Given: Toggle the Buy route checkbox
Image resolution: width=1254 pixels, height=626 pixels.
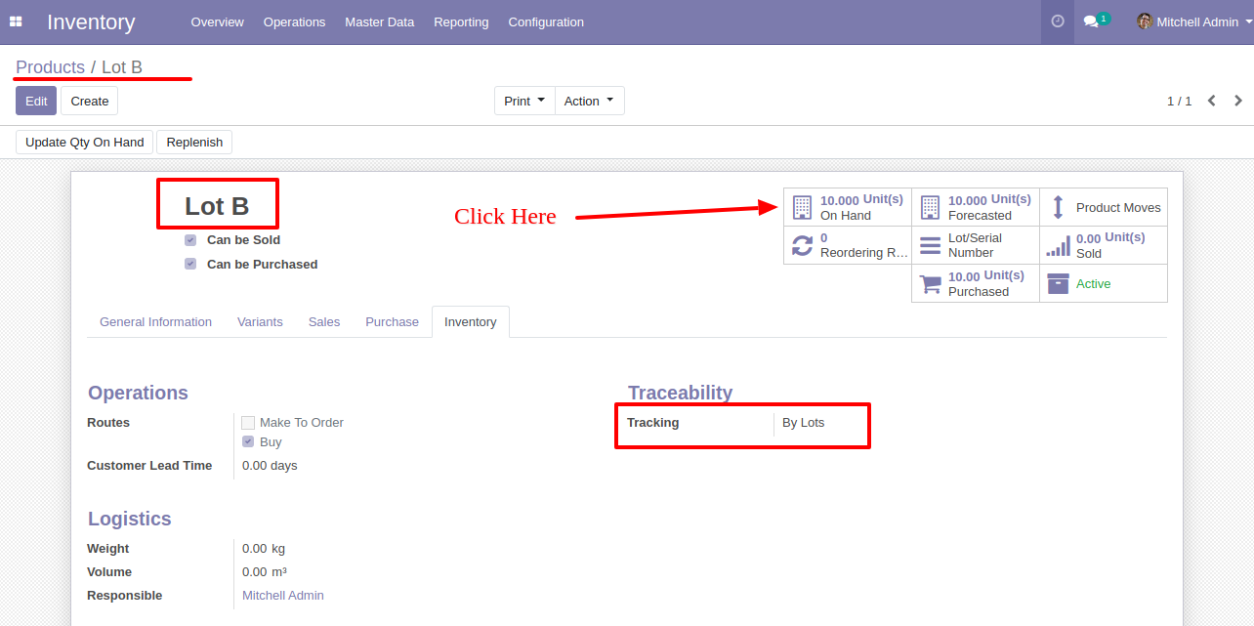Looking at the screenshot, I should pos(248,442).
